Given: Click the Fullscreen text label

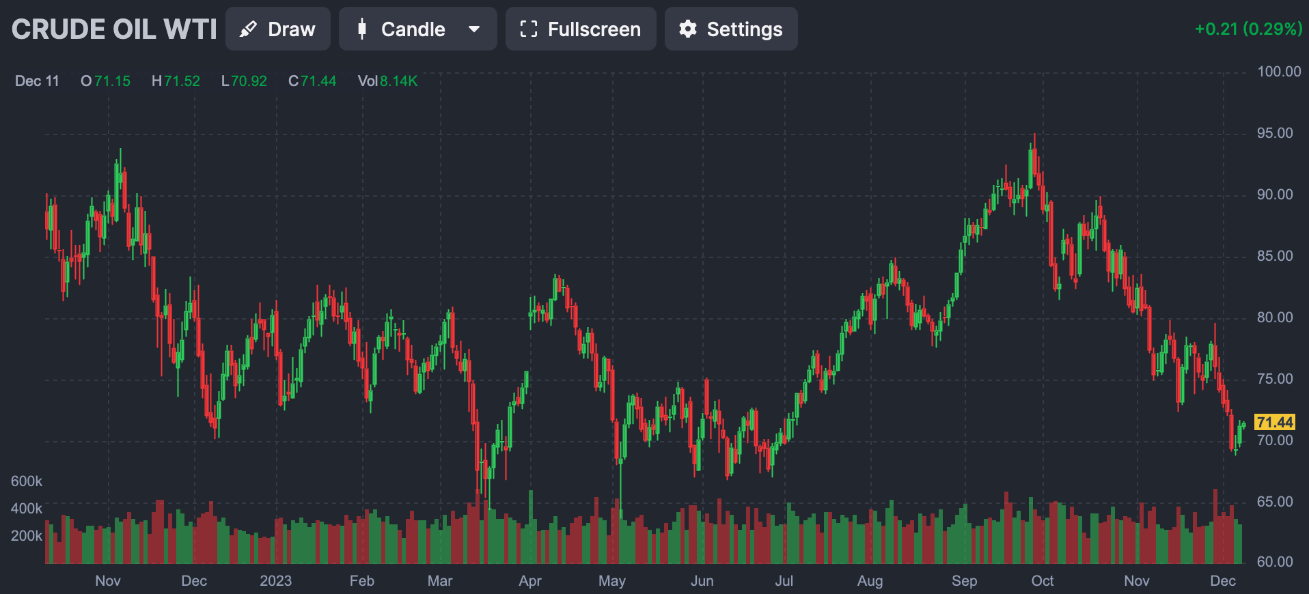Looking at the screenshot, I should click(x=594, y=29).
